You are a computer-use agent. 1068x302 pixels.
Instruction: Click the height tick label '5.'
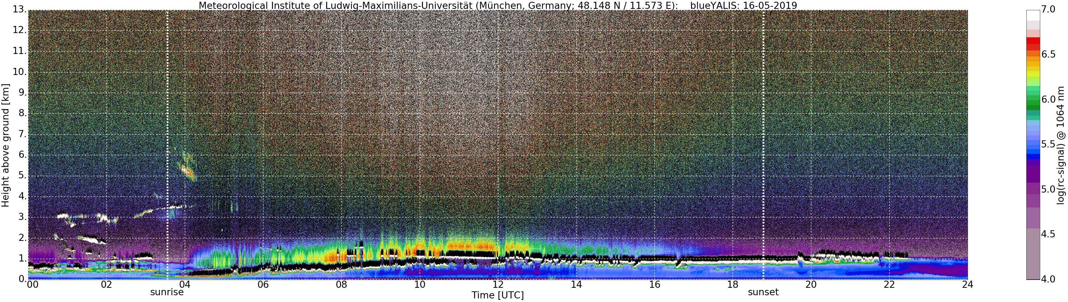(22, 176)
